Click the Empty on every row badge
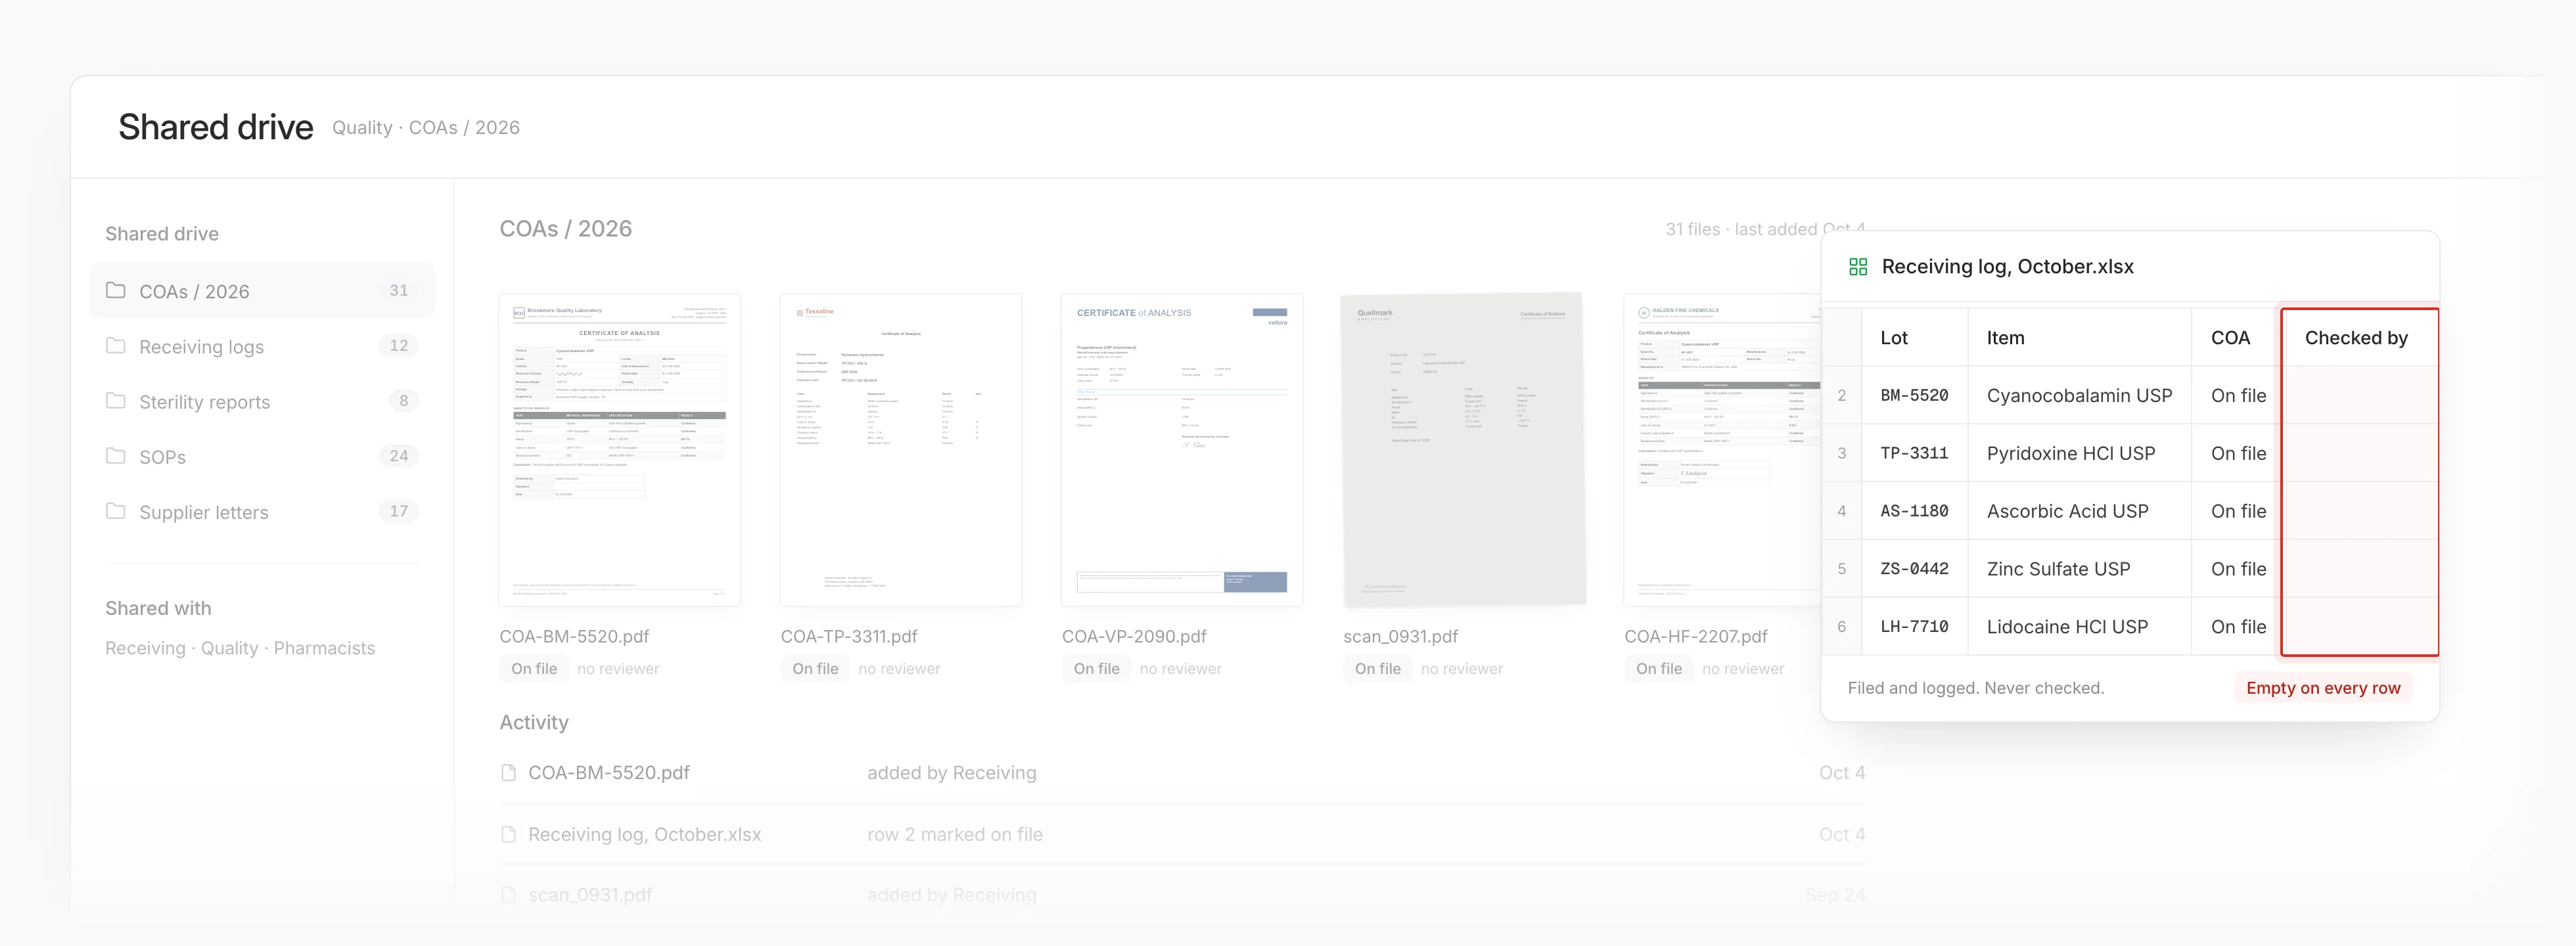Image resolution: width=2576 pixels, height=946 pixels. point(2323,688)
